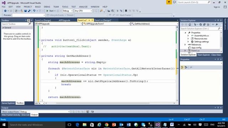Toggle auto-hide pin on Output panel

tap(218, 108)
